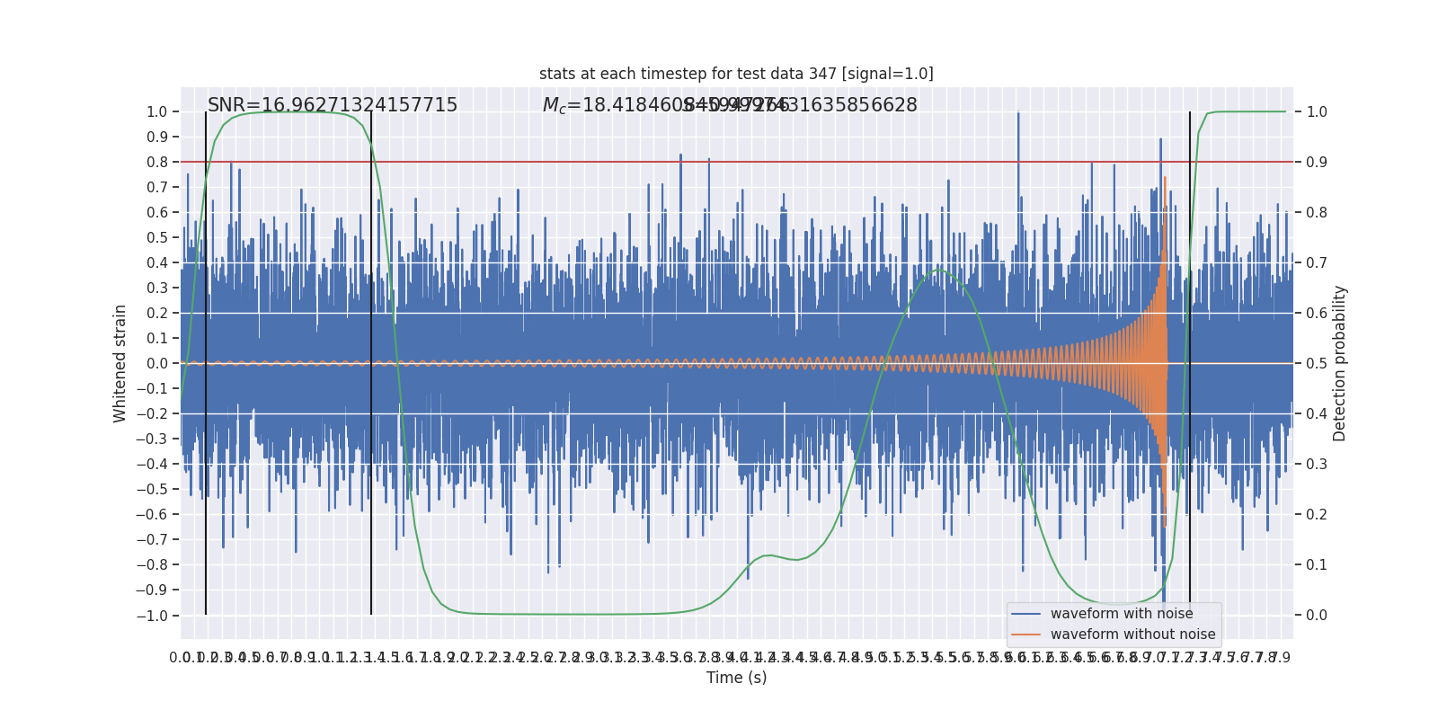Screen dimensions: 1438x719
Task: Click the 'waveform with noise' legend label
Action: click(x=1122, y=614)
